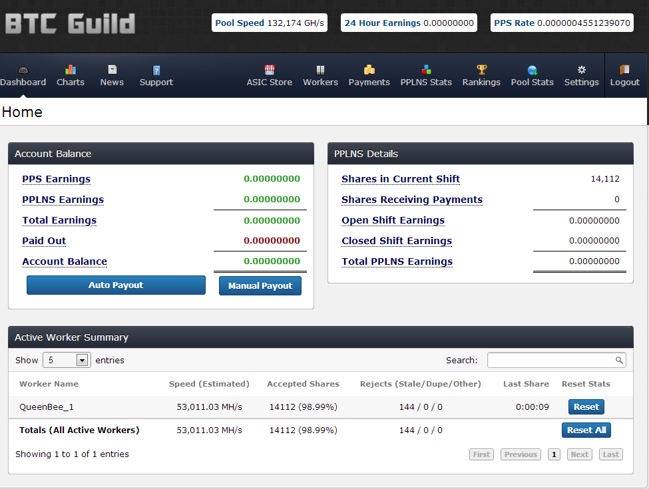Open the Workers menu label

coord(320,82)
